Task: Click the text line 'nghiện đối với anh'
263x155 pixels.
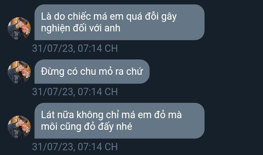Action: click(x=81, y=28)
